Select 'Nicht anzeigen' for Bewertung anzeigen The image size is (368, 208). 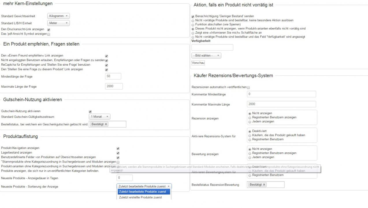[250, 149]
